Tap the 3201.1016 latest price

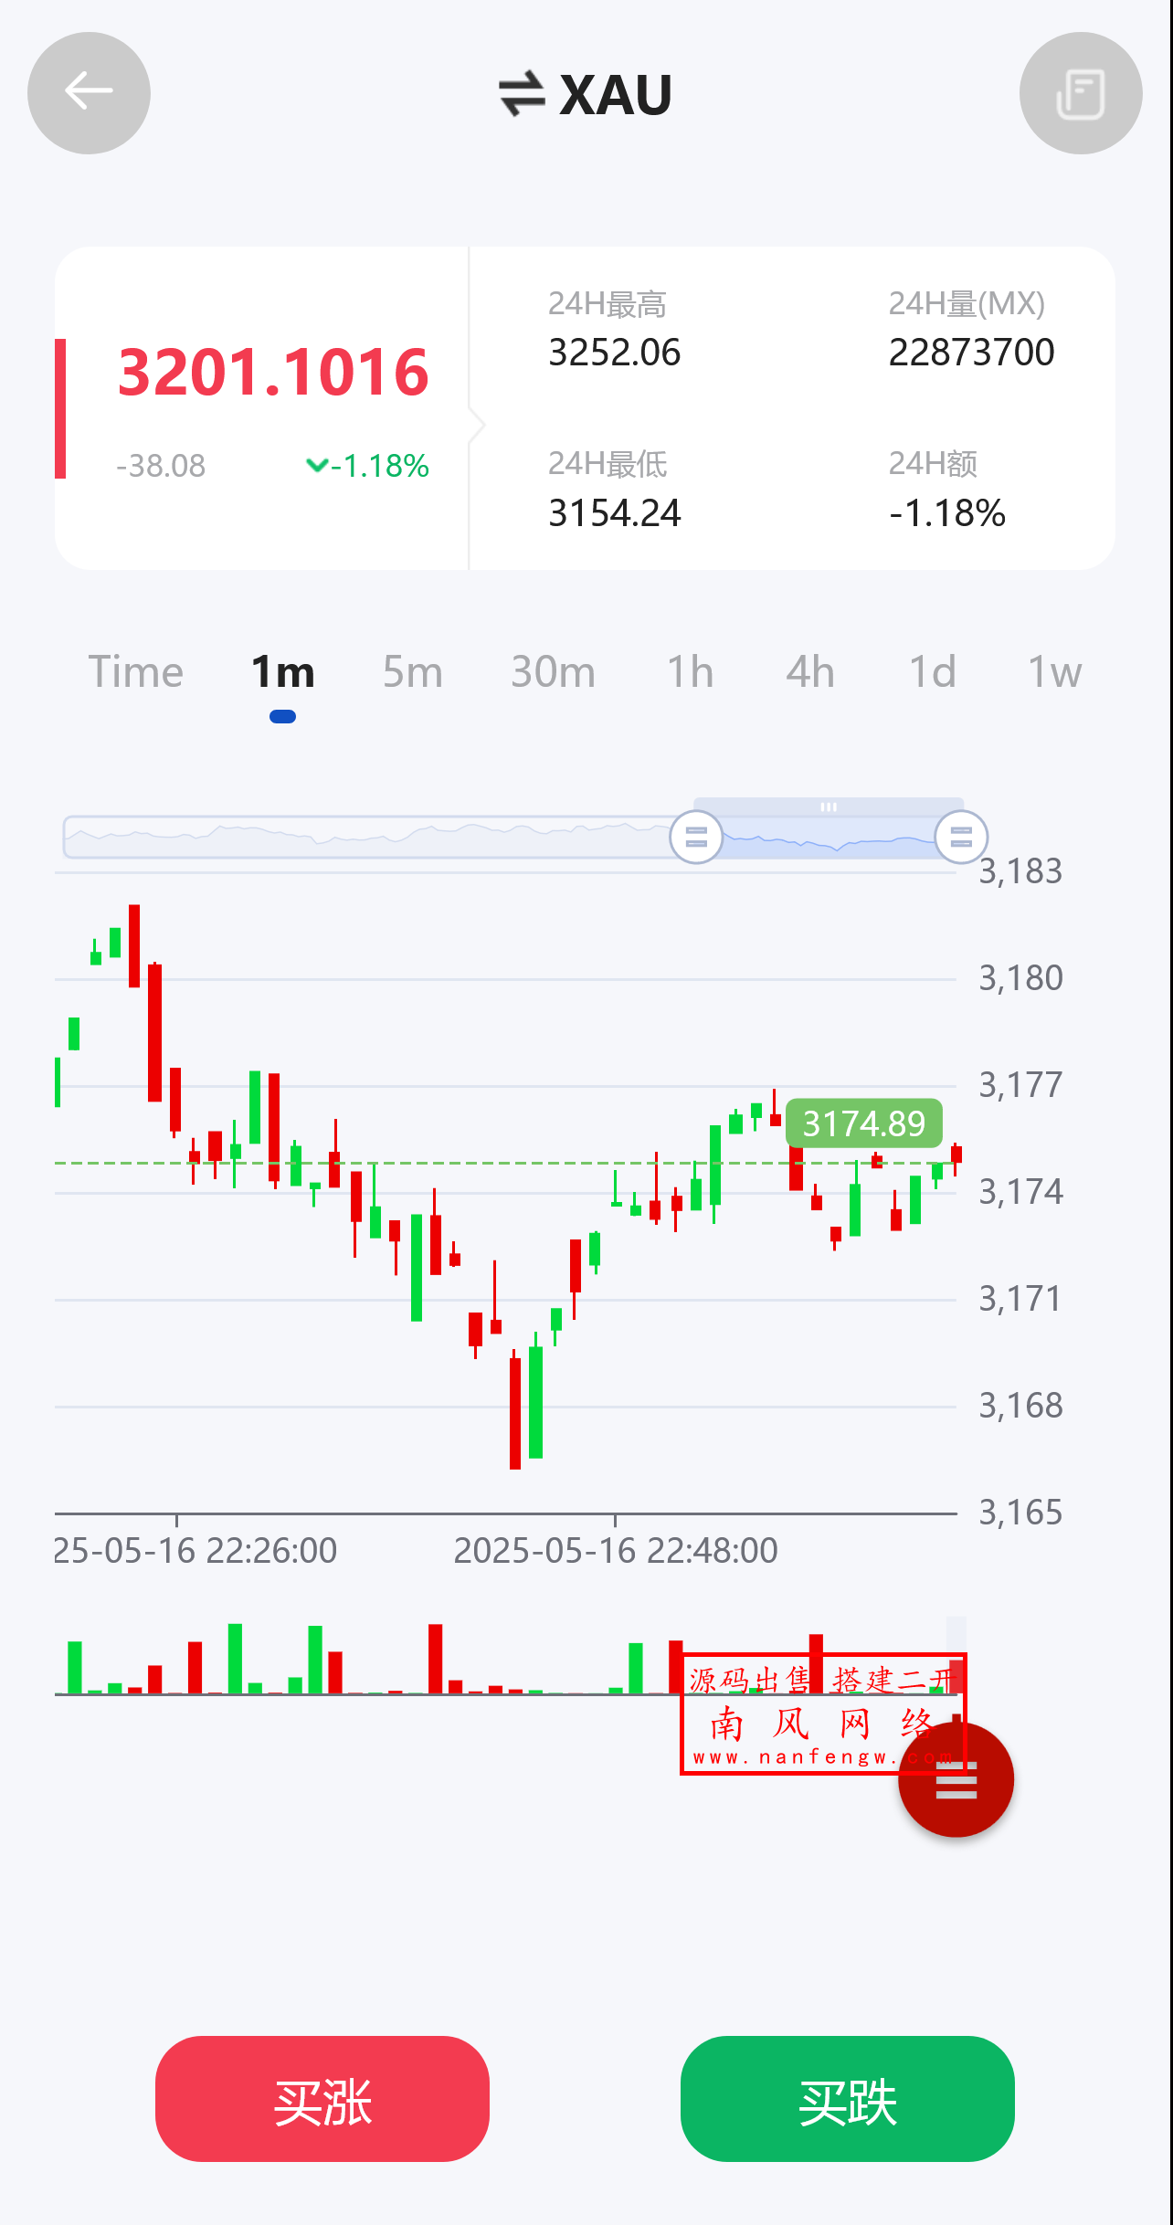click(273, 373)
